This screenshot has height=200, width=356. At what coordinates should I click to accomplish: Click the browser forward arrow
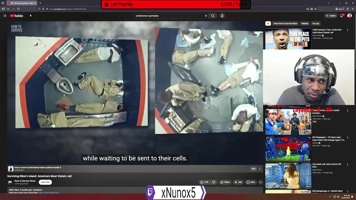tap(13, 9)
